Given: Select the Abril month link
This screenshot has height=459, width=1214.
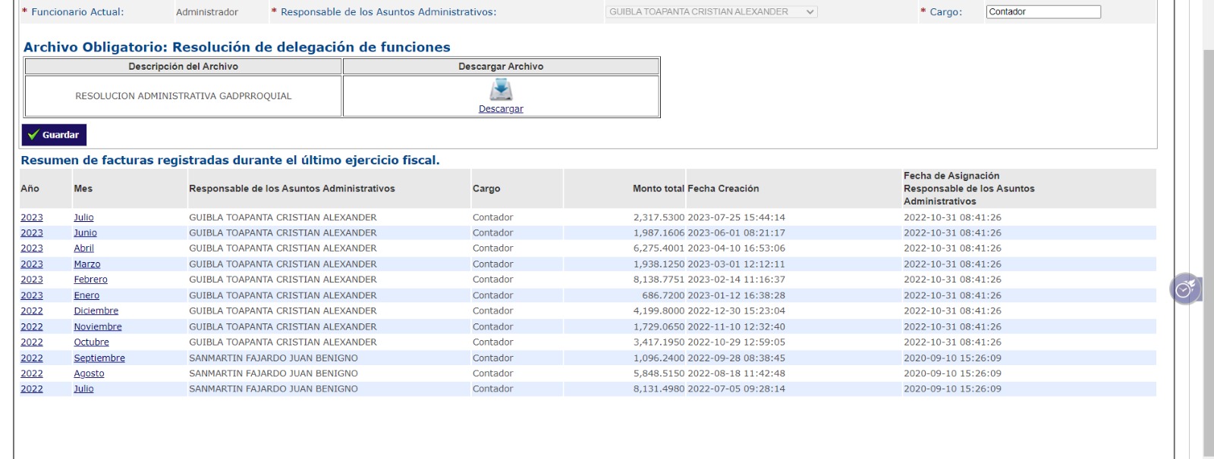Looking at the screenshot, I should pos(83,248).
